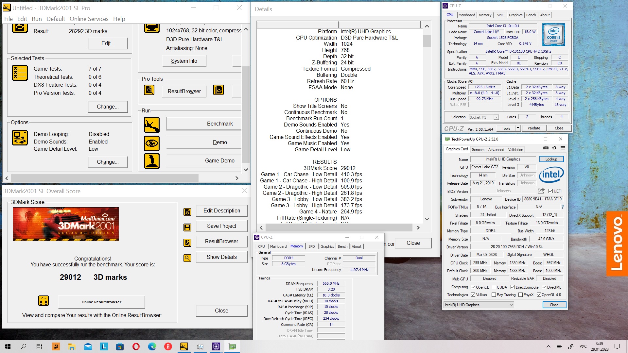Click the Details horizontal scrollbar thumb
628x353 pixels.
coord(339,227)
